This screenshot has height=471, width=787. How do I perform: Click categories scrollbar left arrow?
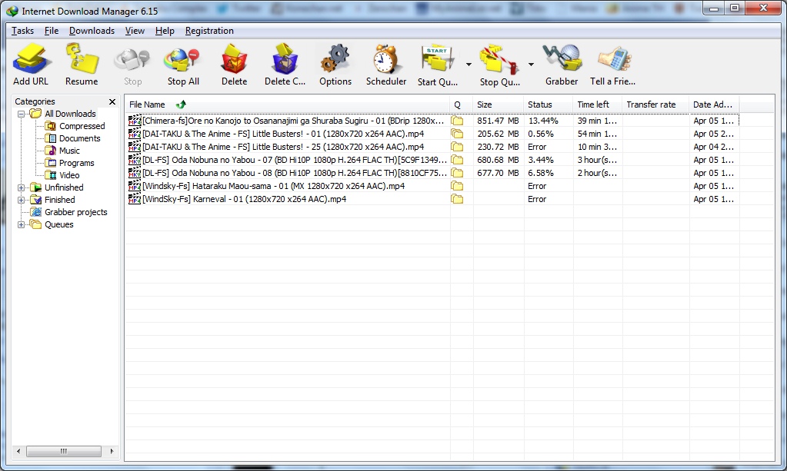tap(18, 452)
